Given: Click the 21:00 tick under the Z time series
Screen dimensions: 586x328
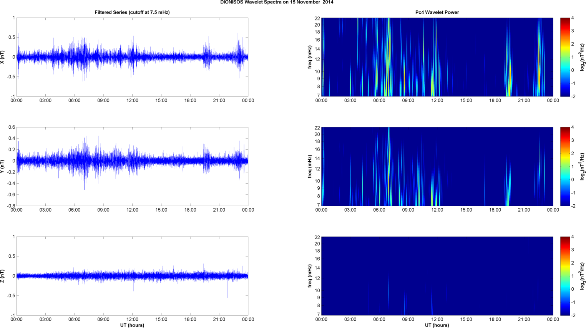Looking at the screenshot, I should click(219, 320).
